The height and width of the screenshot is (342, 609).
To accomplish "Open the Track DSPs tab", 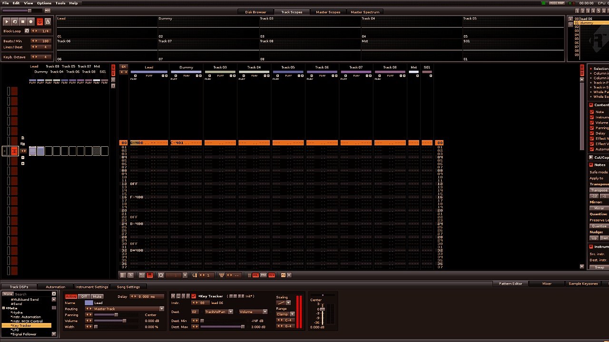I will pyautogui.click(x=19, y=287).
